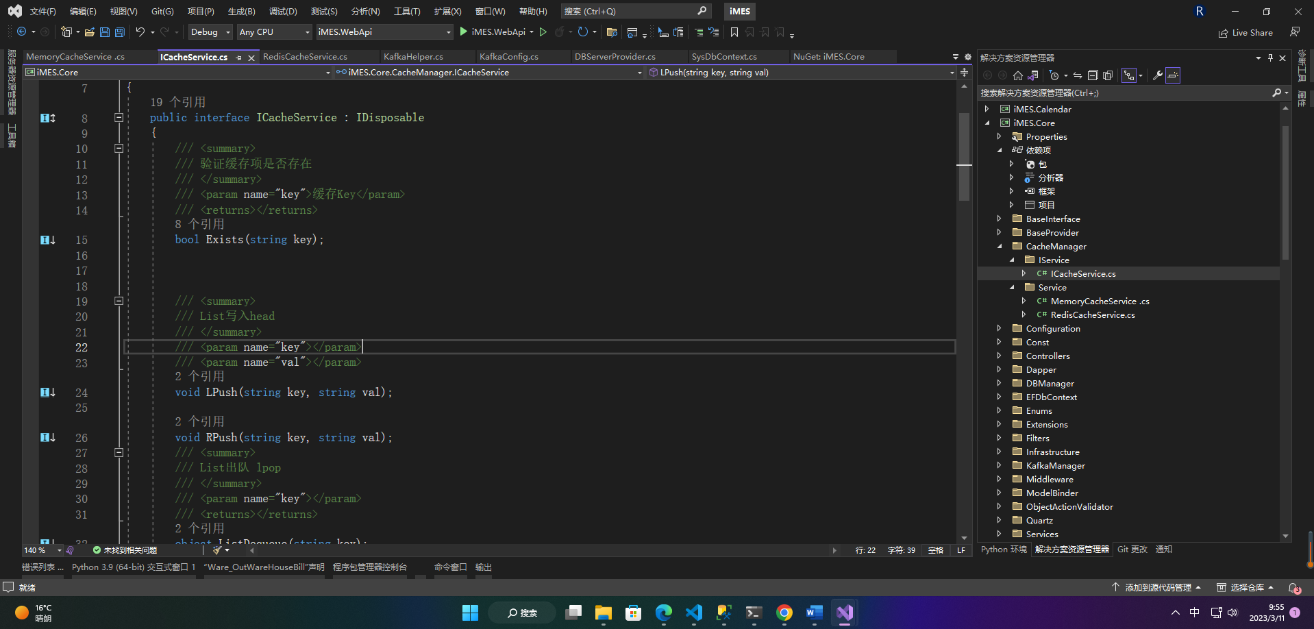Collapse all icon in Solution Explorer

[x=1093, y=75]
